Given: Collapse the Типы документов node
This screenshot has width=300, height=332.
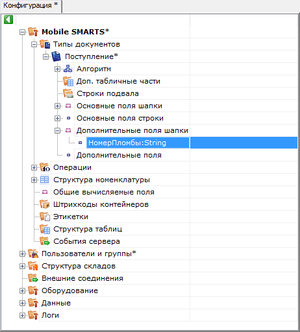Looking at the screenshot, I should 34,45.
